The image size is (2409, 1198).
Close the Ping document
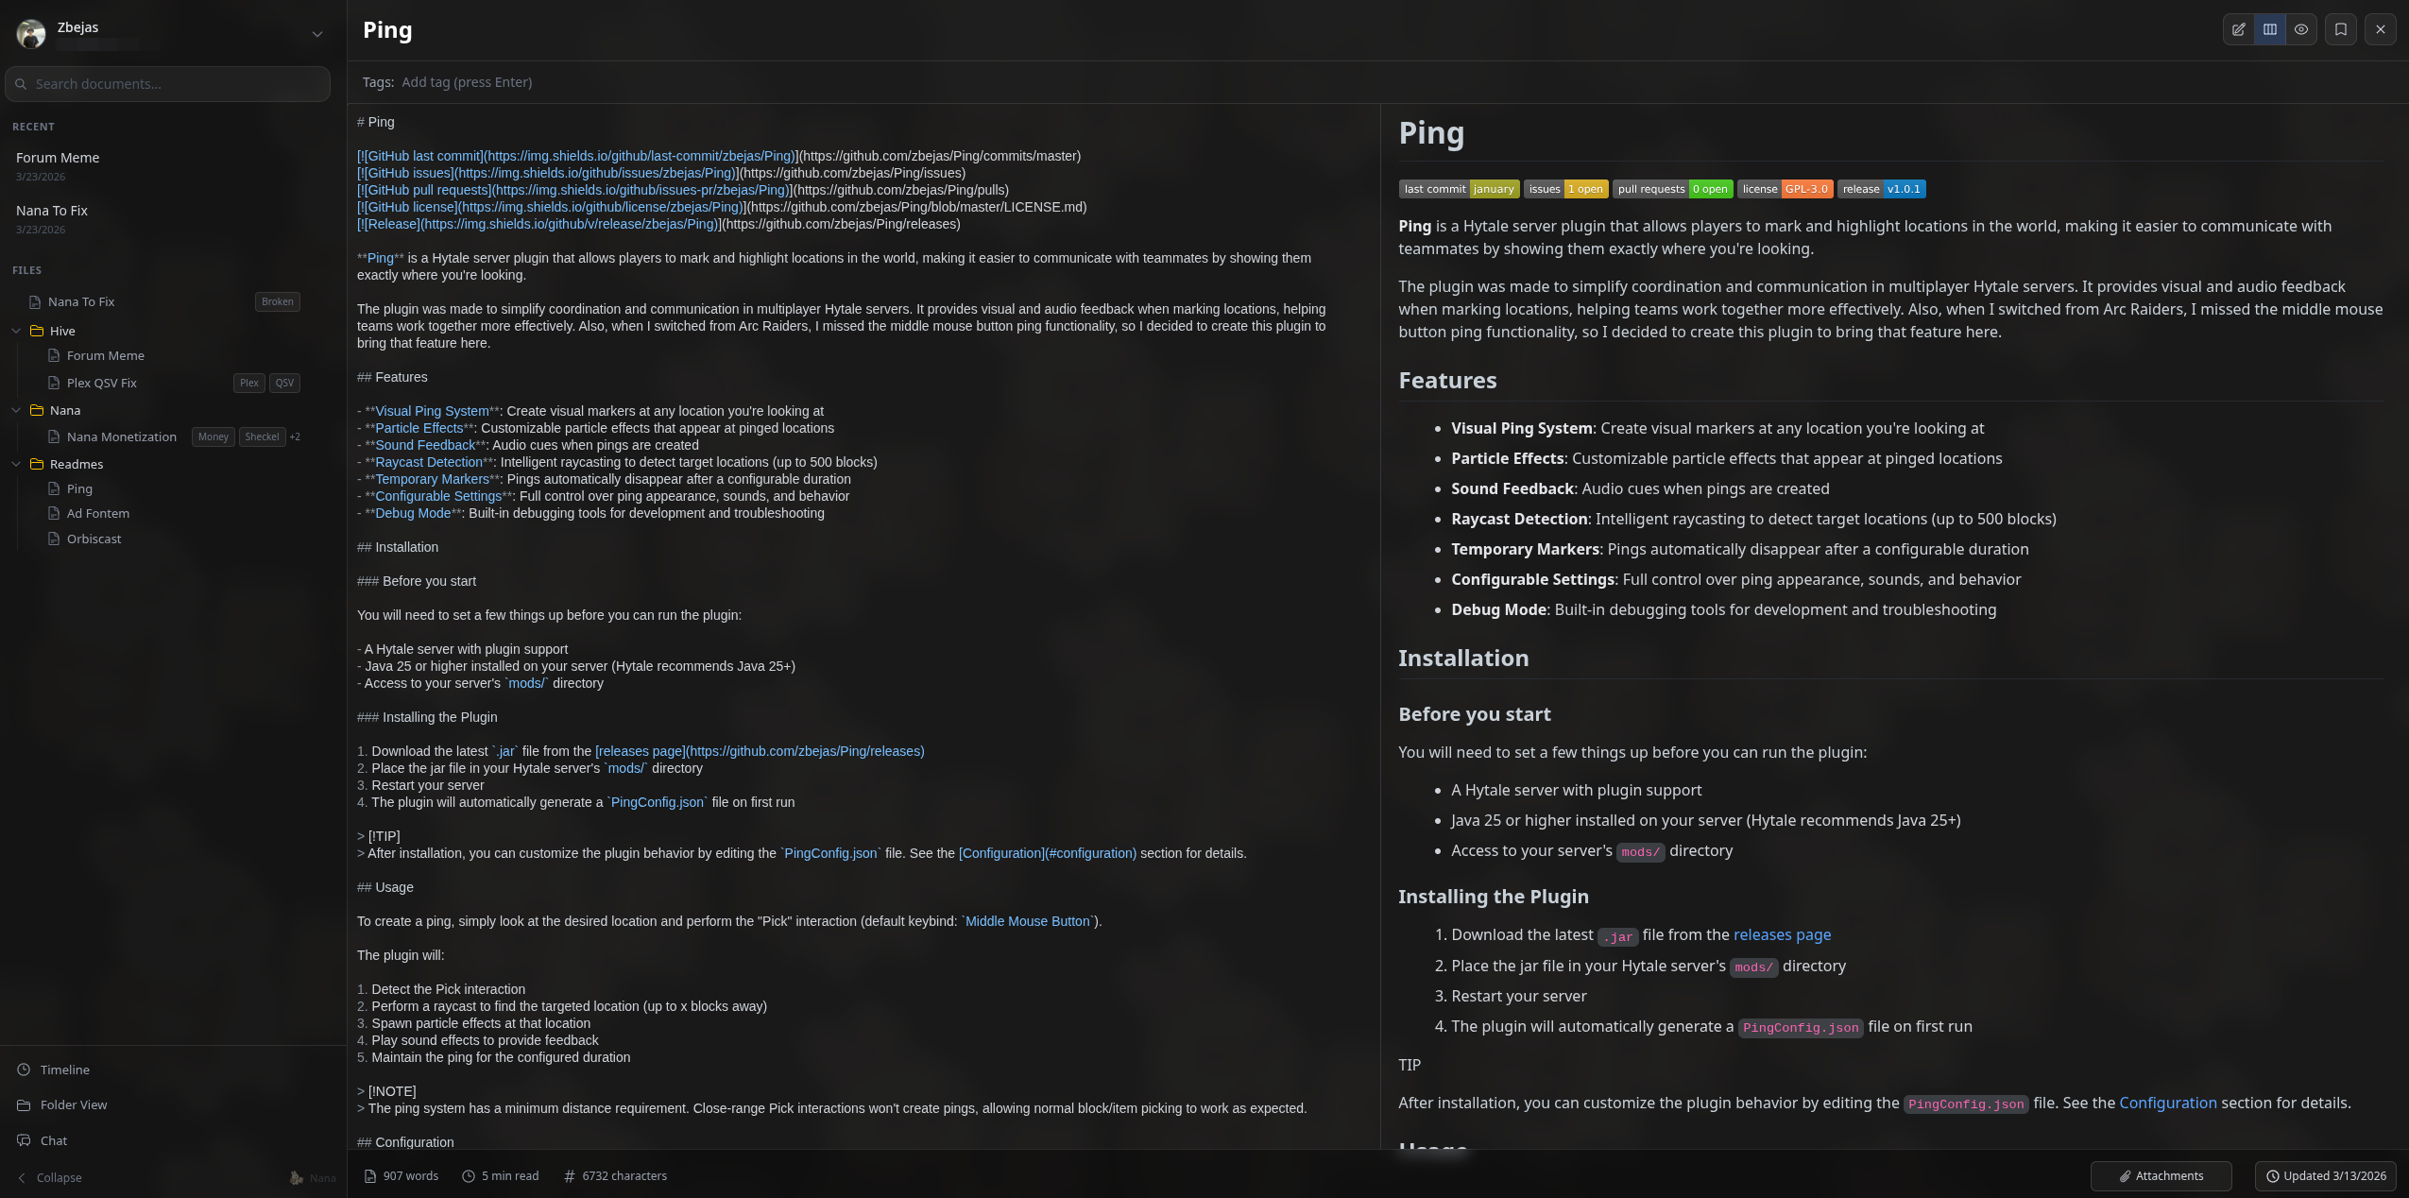click(2381, 29)
